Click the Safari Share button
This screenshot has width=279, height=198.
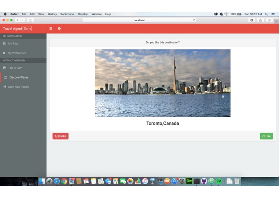click(260, 20)
